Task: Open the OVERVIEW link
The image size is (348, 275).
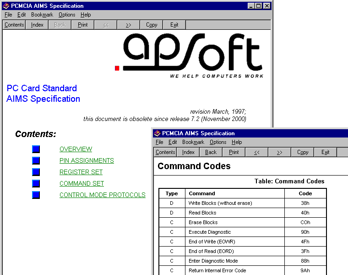Action: [76, 149]
